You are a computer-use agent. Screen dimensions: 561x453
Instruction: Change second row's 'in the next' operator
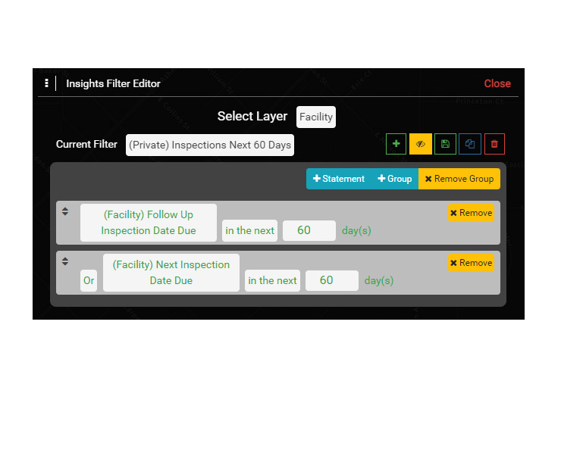tap(272, 280)
